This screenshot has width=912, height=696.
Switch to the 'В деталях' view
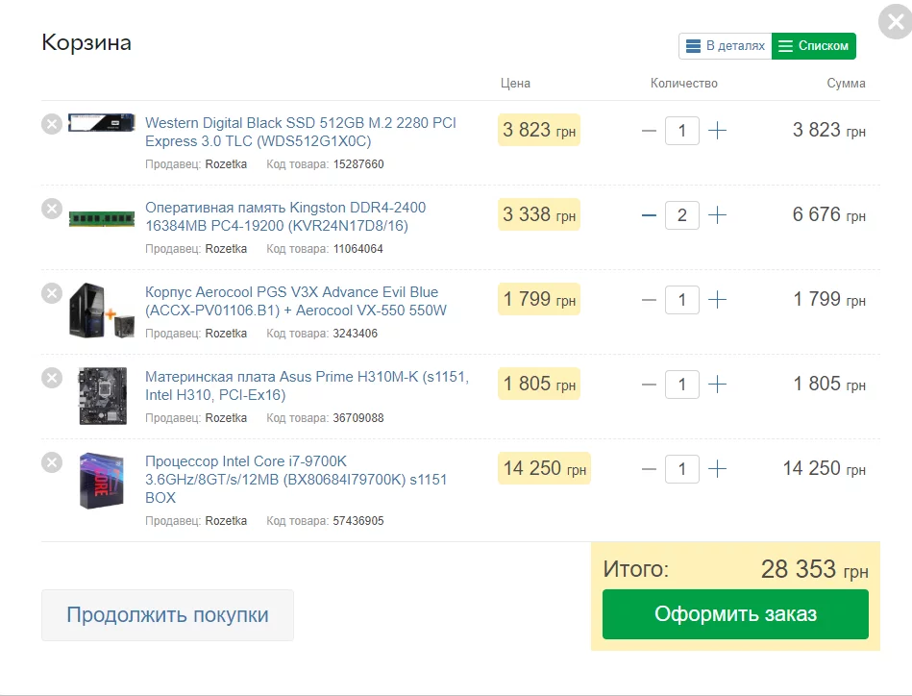click(726, 46)
